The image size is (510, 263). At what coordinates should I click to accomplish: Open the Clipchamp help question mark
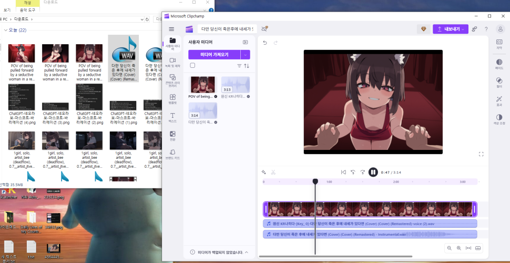(x=486, y=29)
